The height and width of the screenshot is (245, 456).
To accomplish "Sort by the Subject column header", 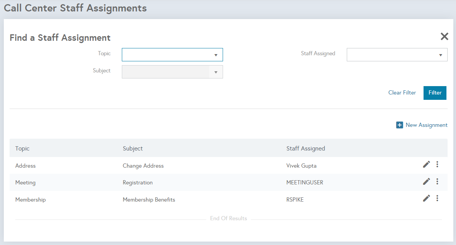I will (133, 148).
